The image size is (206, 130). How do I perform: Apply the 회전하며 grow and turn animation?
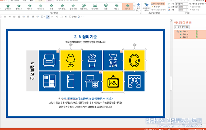coord(84,6)
